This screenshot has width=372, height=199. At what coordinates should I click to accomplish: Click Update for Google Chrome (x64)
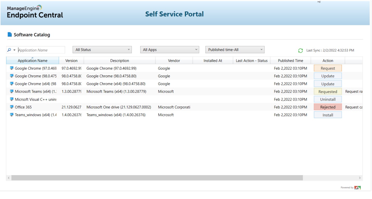point(328,84)
